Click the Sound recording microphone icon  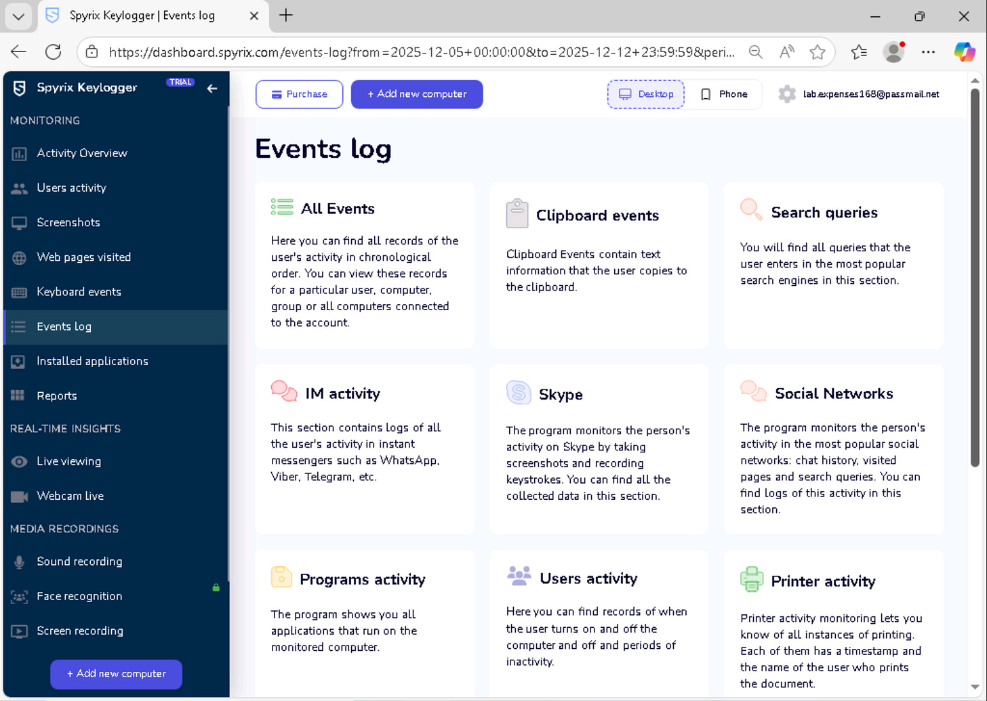point(19,561)
